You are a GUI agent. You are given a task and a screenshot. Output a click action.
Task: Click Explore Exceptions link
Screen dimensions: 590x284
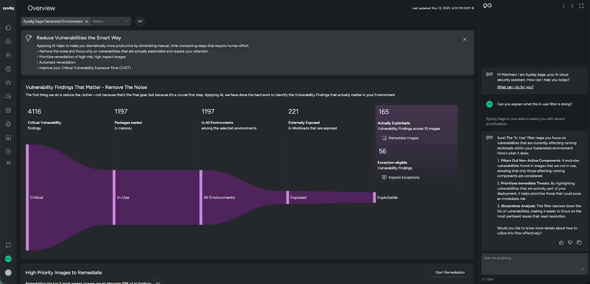(404, 178)
